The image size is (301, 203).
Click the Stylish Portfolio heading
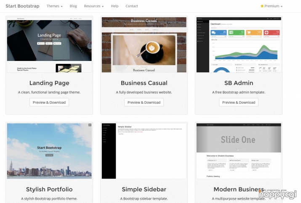[49, 190]
